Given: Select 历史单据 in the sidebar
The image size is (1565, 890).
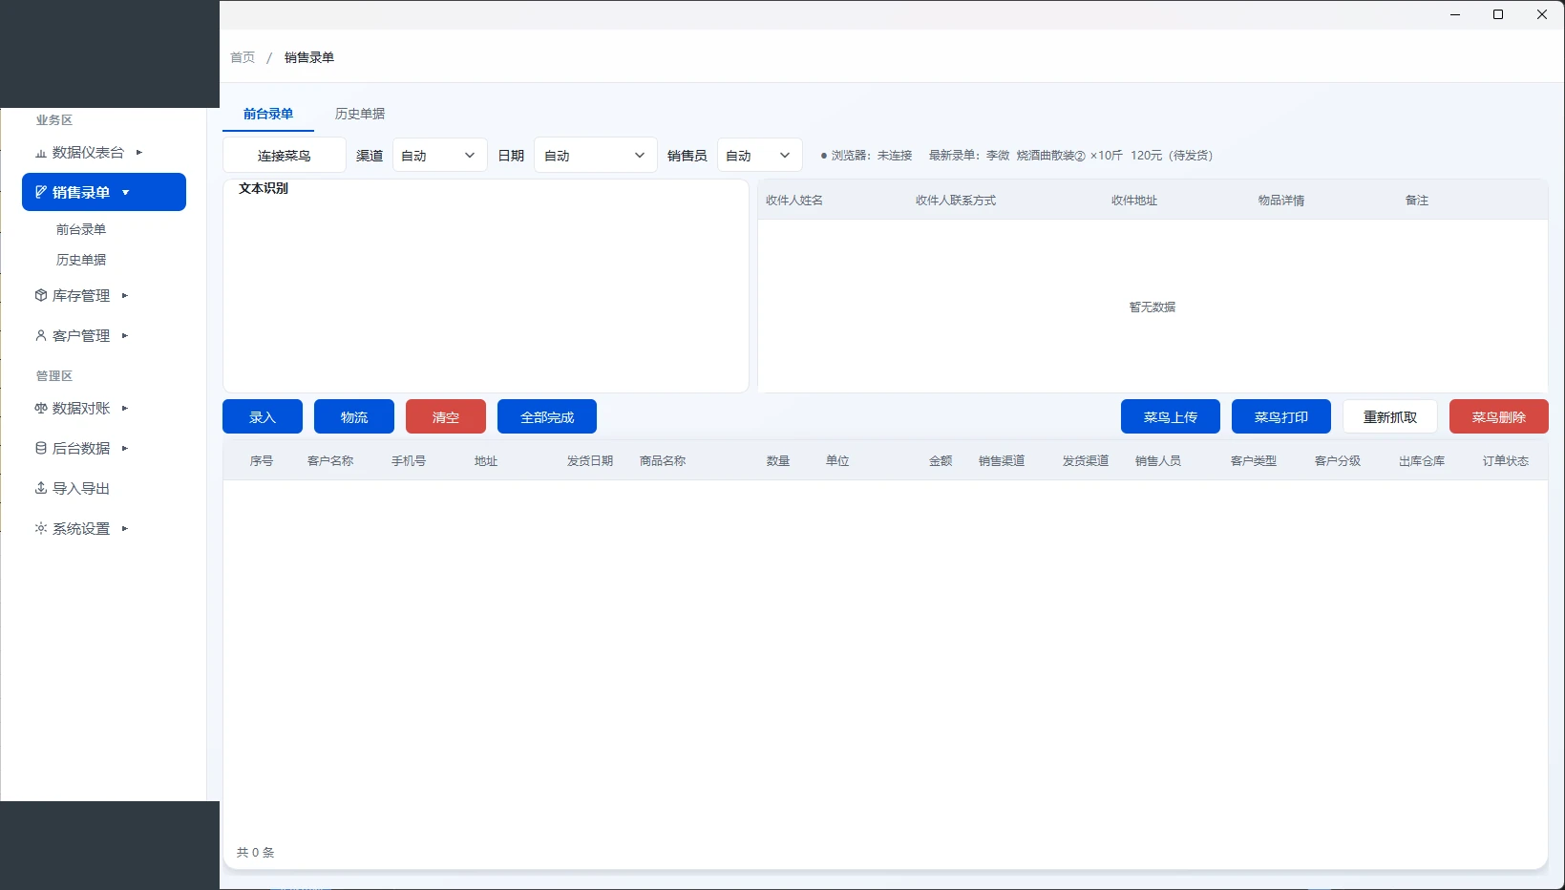Looking at the screenshot, I should click(x=81, y=260).
